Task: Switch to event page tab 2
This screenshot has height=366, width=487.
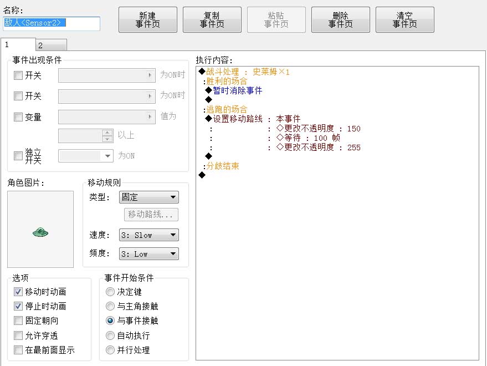Action: pos(51,45)
